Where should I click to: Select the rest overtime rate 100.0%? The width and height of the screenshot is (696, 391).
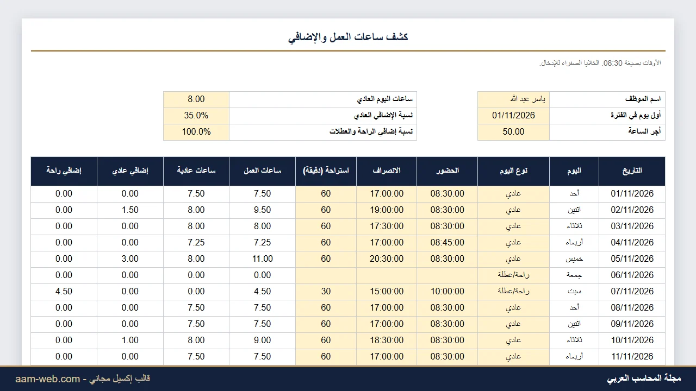[196, 132]
